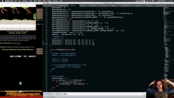Viewport: 174px width, 98px height.
Task: Click the volume icon in menu bar
Action: pyautogui.click(x=139, y=1)
